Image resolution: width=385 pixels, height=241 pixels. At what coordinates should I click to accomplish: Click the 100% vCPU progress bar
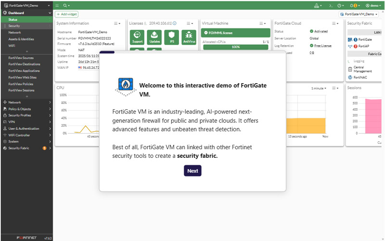pos(235,47)
